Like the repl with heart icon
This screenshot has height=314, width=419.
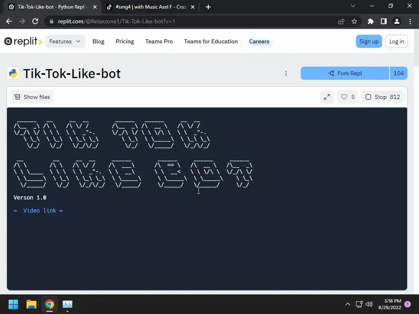pos(348,97)
